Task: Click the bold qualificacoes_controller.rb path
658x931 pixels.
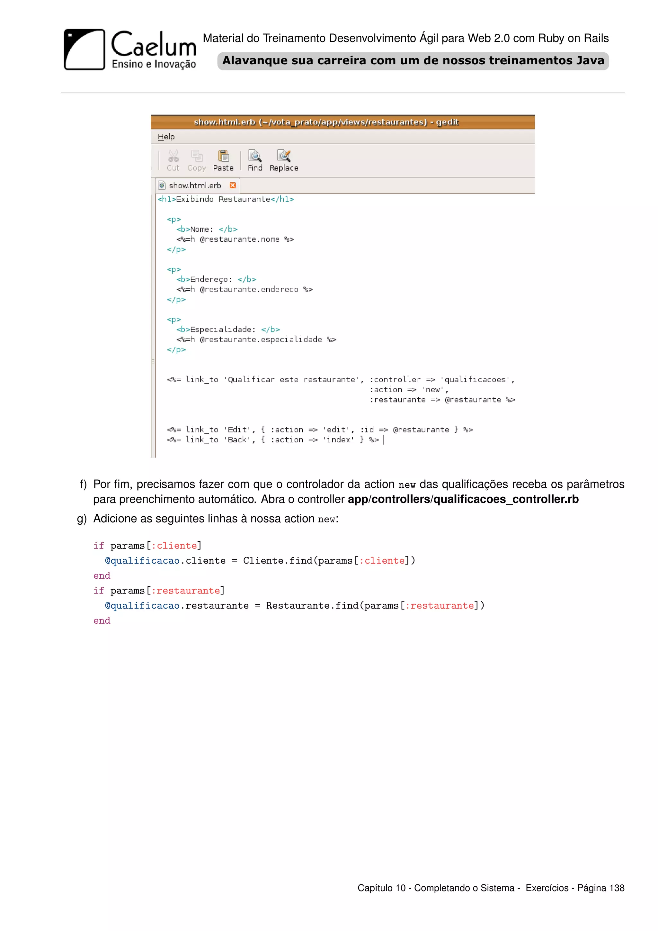Action: click(x=463, y=499)
